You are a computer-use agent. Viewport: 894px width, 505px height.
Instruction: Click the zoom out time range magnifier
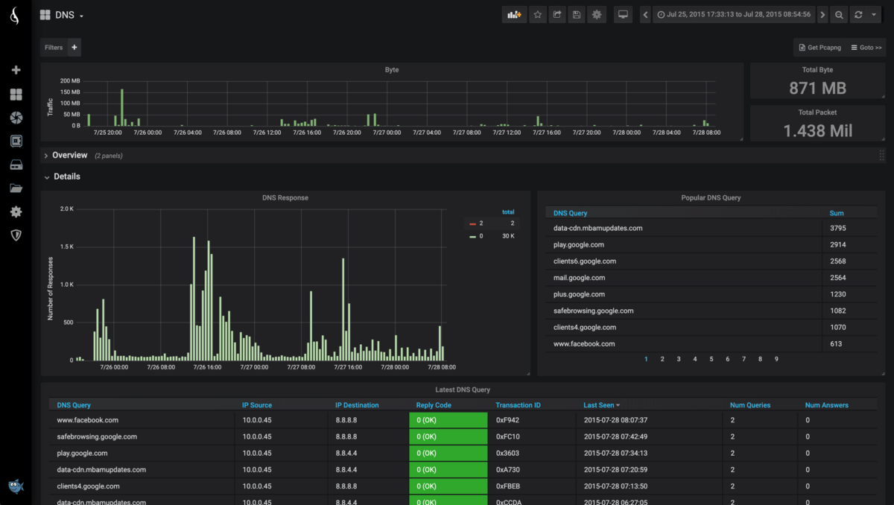point(839,15)
